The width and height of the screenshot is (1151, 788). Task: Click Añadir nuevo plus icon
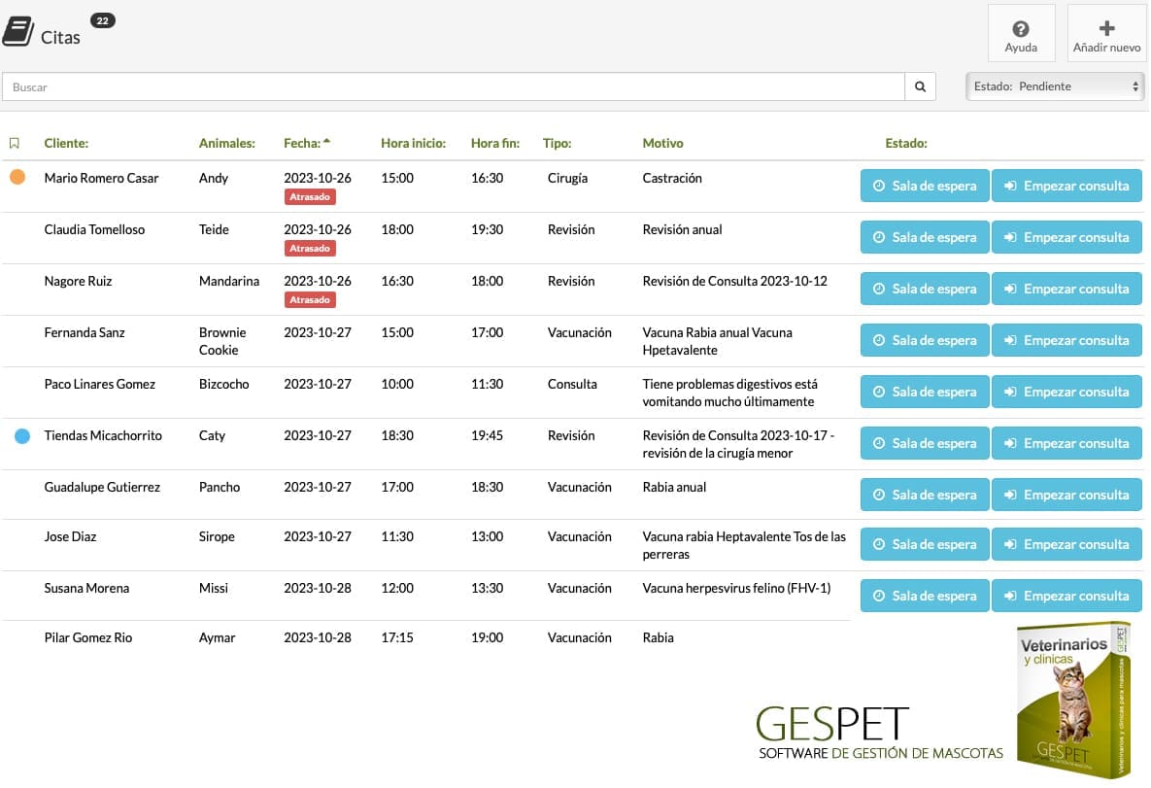pyautogui.click(x=1106, y=28)
